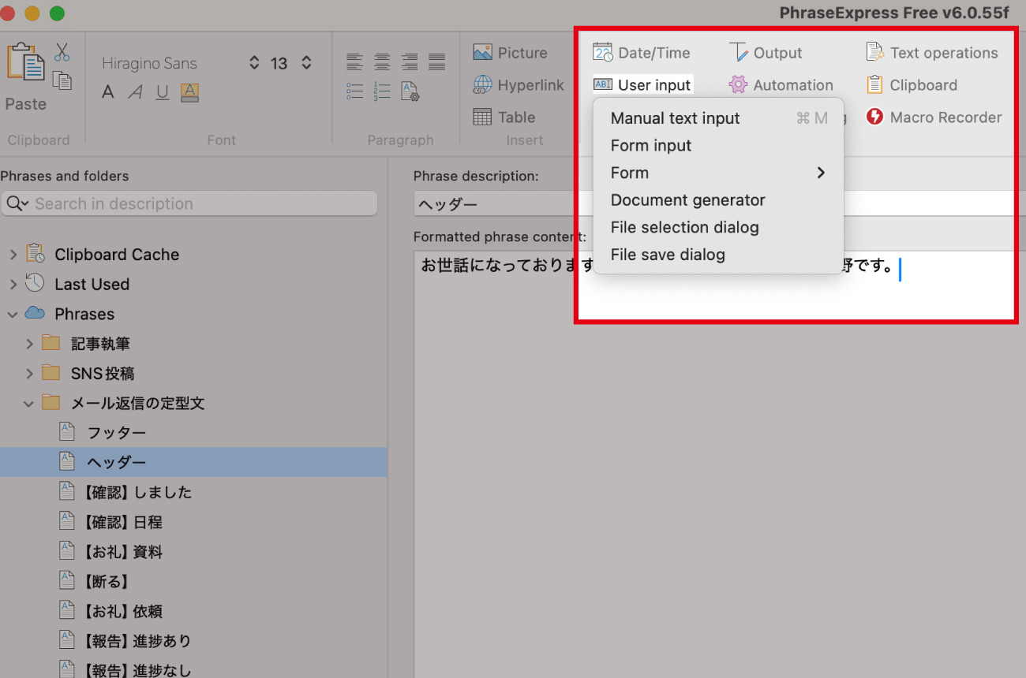Copy selection with the copy icon
This screenshot has width=1026, height=678.
pyautogui.click(x=62, y=80)
